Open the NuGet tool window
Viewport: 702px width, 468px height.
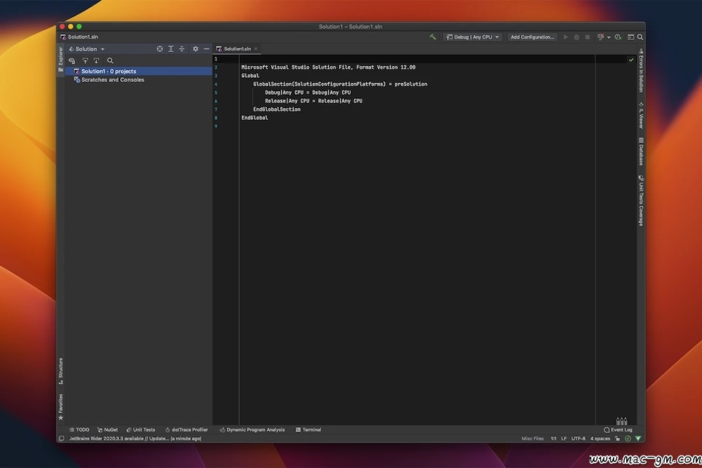click(107, 429)
